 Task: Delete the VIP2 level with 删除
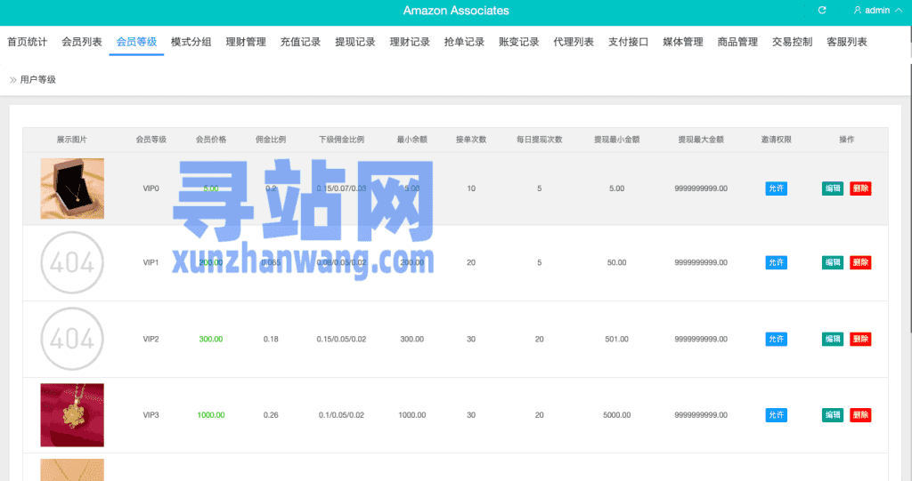[x=860, y=339]
